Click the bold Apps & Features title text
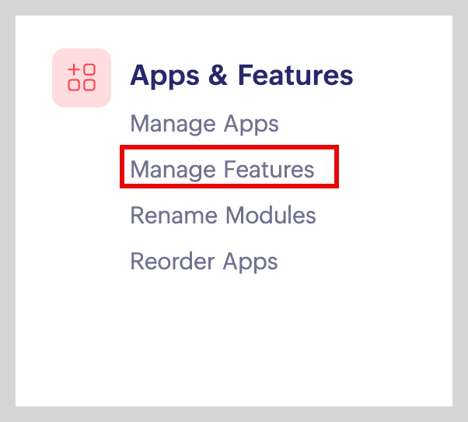This screenshot has width=468, height=422. [x=241, y=76]
